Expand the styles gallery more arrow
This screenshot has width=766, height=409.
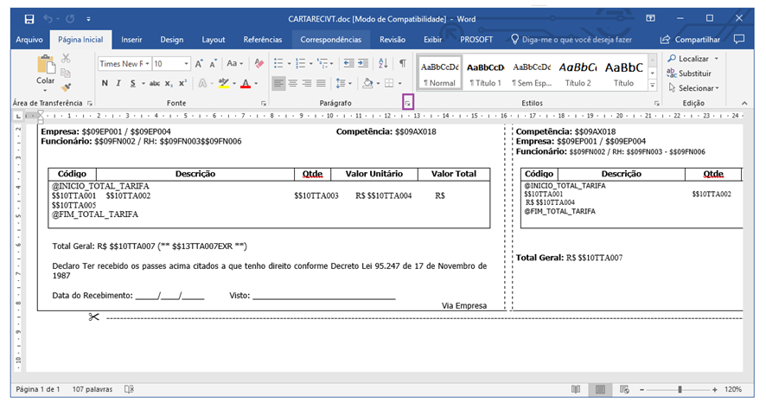point(653,85)
